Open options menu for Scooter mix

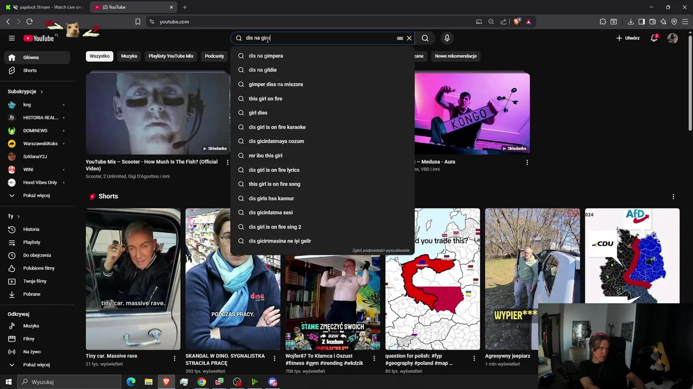[227, 162]
